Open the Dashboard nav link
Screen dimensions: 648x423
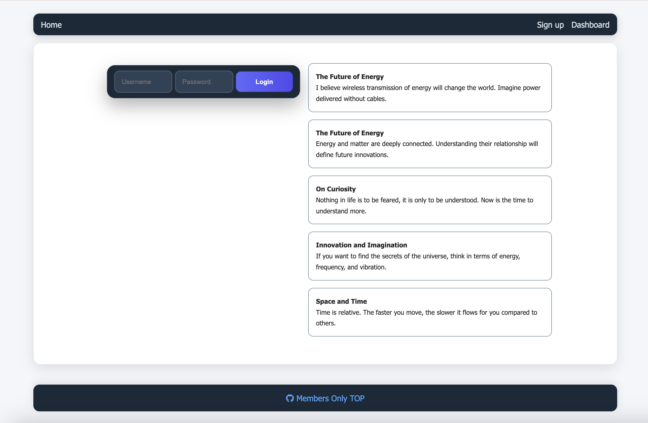pyautogui.click(x=590, y=25)
